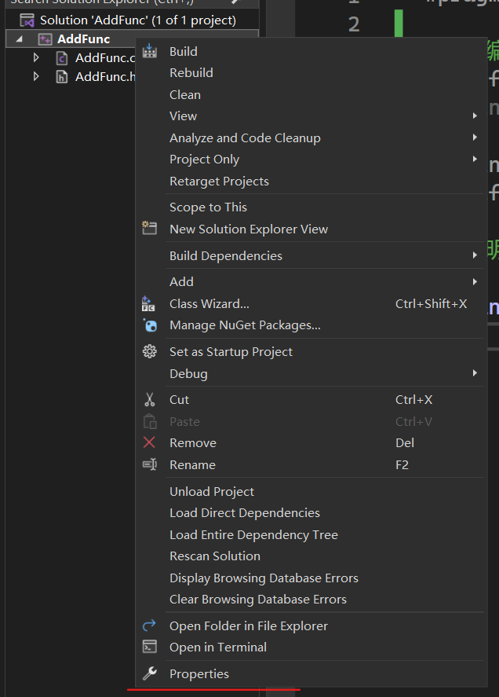Click the Set as Startup Project gear icon
This screenshot has width=499, height=697.
pos(149,351)
